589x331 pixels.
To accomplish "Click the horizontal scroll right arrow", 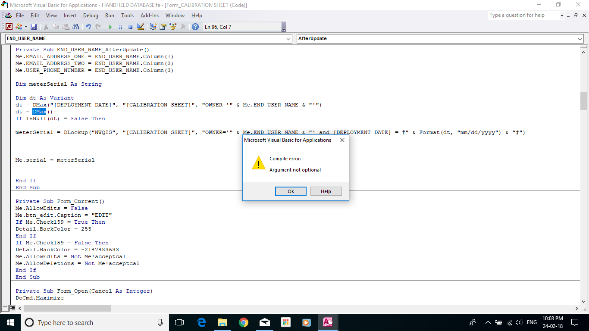I will [x=577, y=309].
